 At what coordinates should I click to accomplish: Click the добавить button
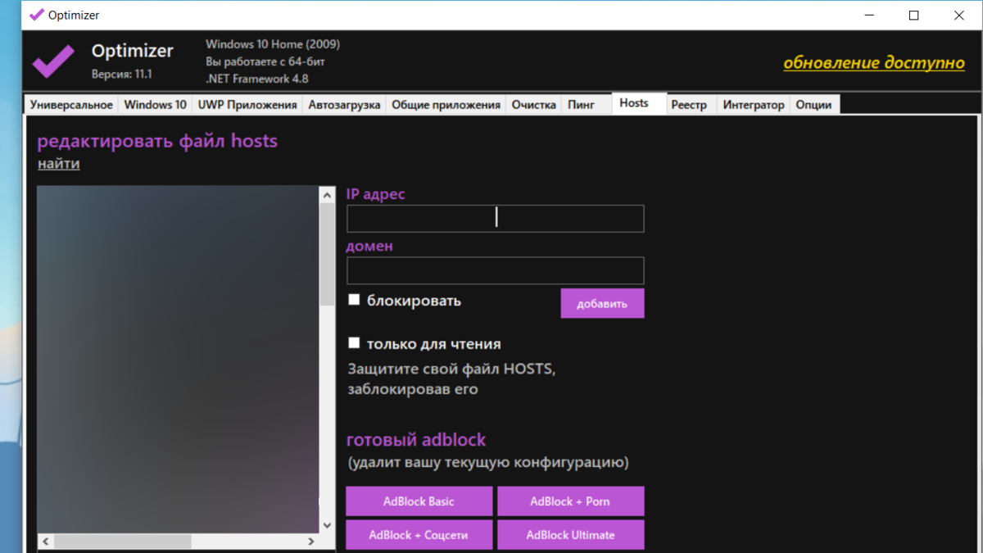coord(602,303)
